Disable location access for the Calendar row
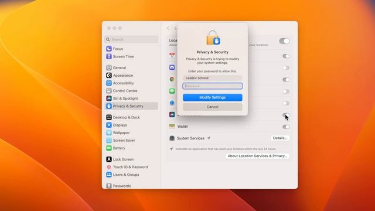Screen dimensions: 375x211 point(286,56)
